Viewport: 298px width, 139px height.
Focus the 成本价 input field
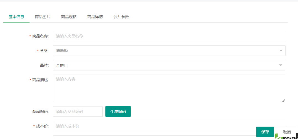[169, 126]
